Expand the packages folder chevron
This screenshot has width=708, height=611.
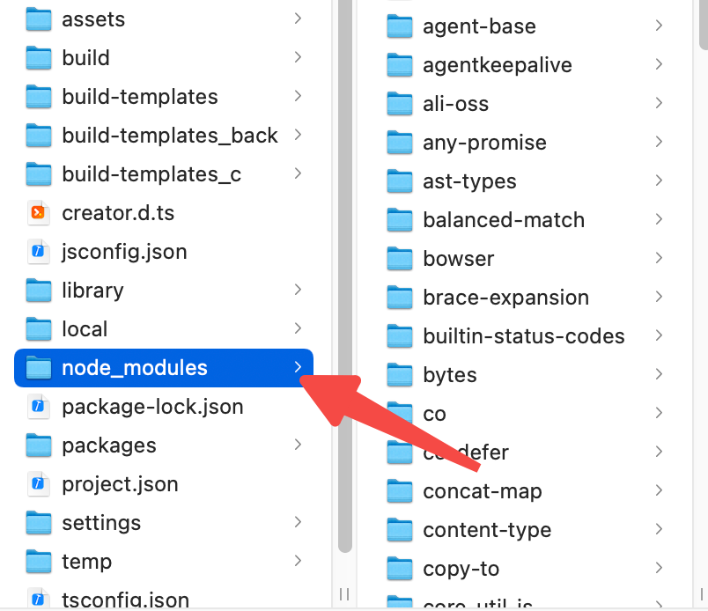click(x=299, y=445)
